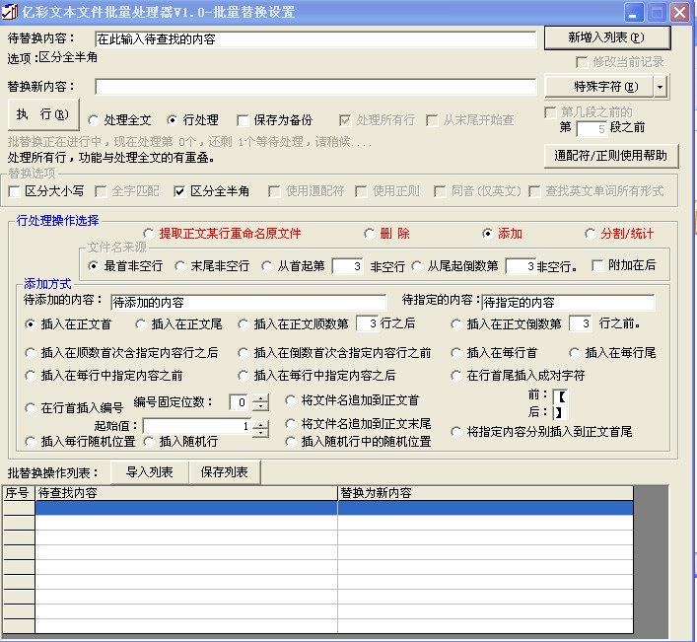Focus the 替换新内容 input field
The image size is (697, 642).
(315, 87)
